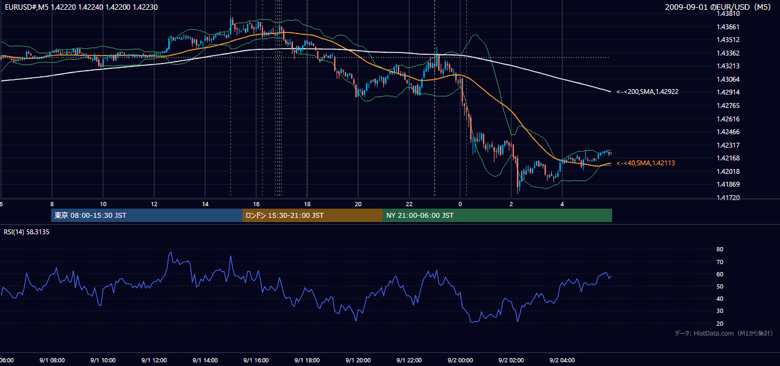This screenshot has width=780, height=366.
Task: Click price level 1.41869 on the axis
Action: [729, 184]
